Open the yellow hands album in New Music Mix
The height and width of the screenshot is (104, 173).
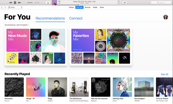click(x=12, y=58)
